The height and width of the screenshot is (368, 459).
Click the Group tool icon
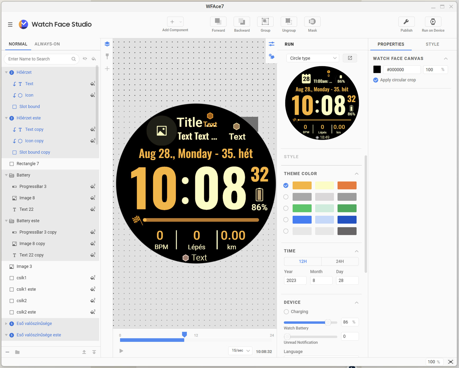(x=265, y=21)
